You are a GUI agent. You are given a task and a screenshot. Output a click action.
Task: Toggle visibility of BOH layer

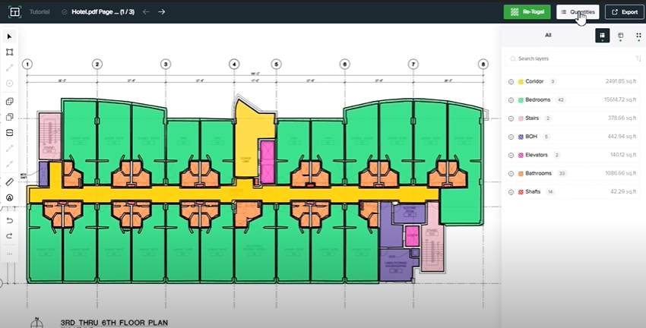[511, 137]
